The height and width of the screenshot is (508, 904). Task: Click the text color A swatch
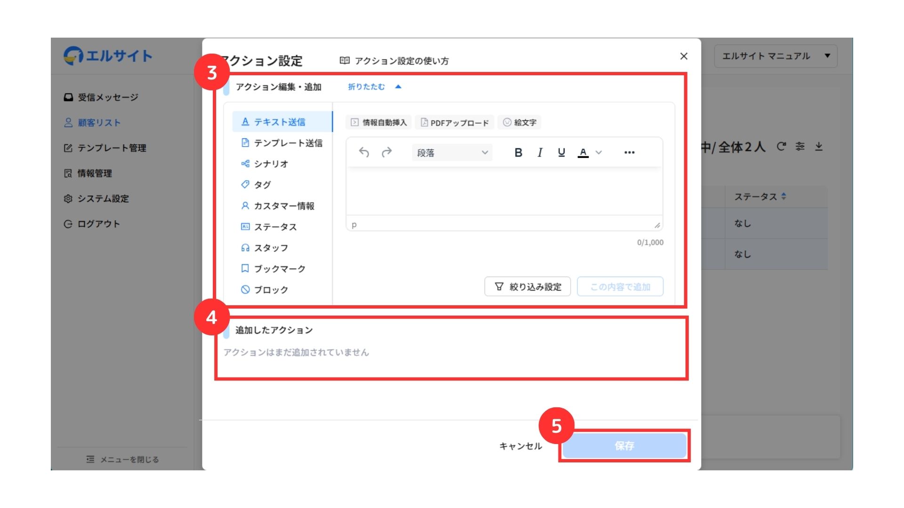(583, 152)
